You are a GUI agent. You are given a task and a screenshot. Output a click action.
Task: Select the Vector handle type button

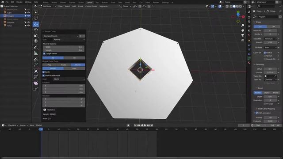click(x=53, y=68)
